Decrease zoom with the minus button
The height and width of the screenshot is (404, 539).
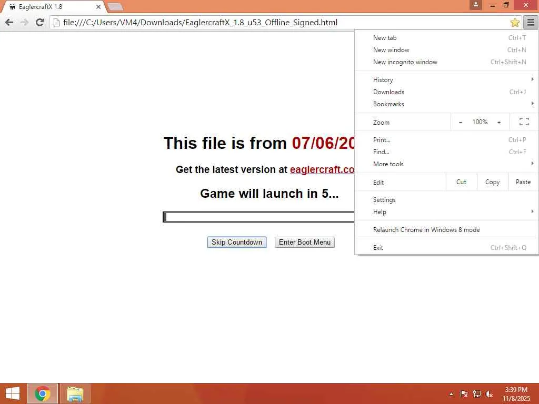coord(460,122)
